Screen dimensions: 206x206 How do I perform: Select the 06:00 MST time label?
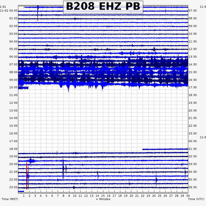(13, 57)
